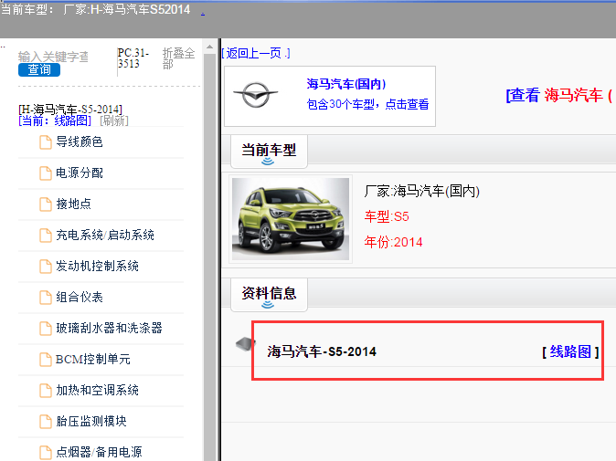Select BCM控制单元 in the tree
The width and height of the screenshot is (616, 461).
(92, 359)
